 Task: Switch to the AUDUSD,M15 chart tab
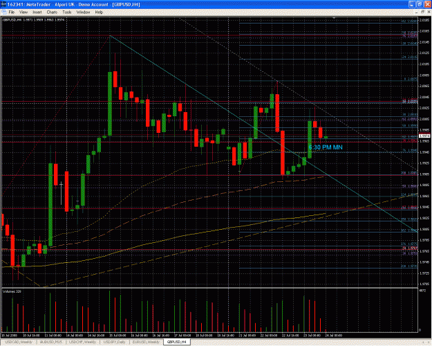coord(51,342)
